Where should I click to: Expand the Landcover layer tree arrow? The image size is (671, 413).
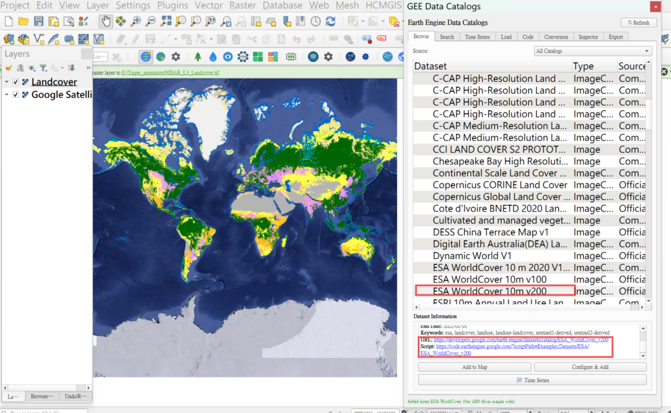pyautogui.click(x=7, y=82)
